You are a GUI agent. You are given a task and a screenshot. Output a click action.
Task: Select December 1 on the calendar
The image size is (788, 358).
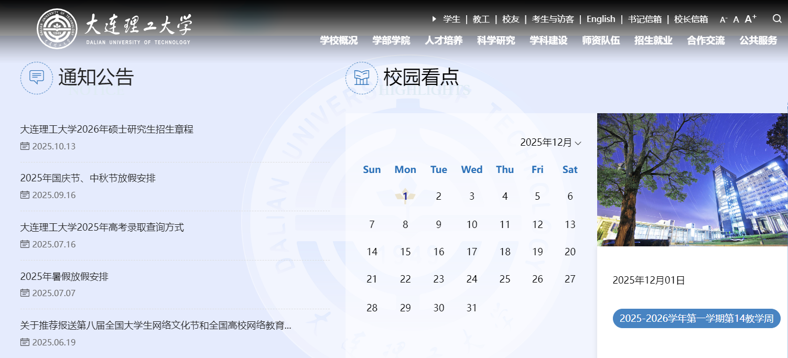pos(405,197)
